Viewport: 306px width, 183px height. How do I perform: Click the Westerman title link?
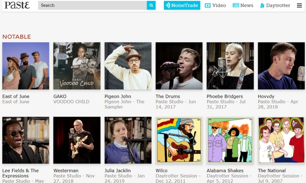click(x=66, y=171)
